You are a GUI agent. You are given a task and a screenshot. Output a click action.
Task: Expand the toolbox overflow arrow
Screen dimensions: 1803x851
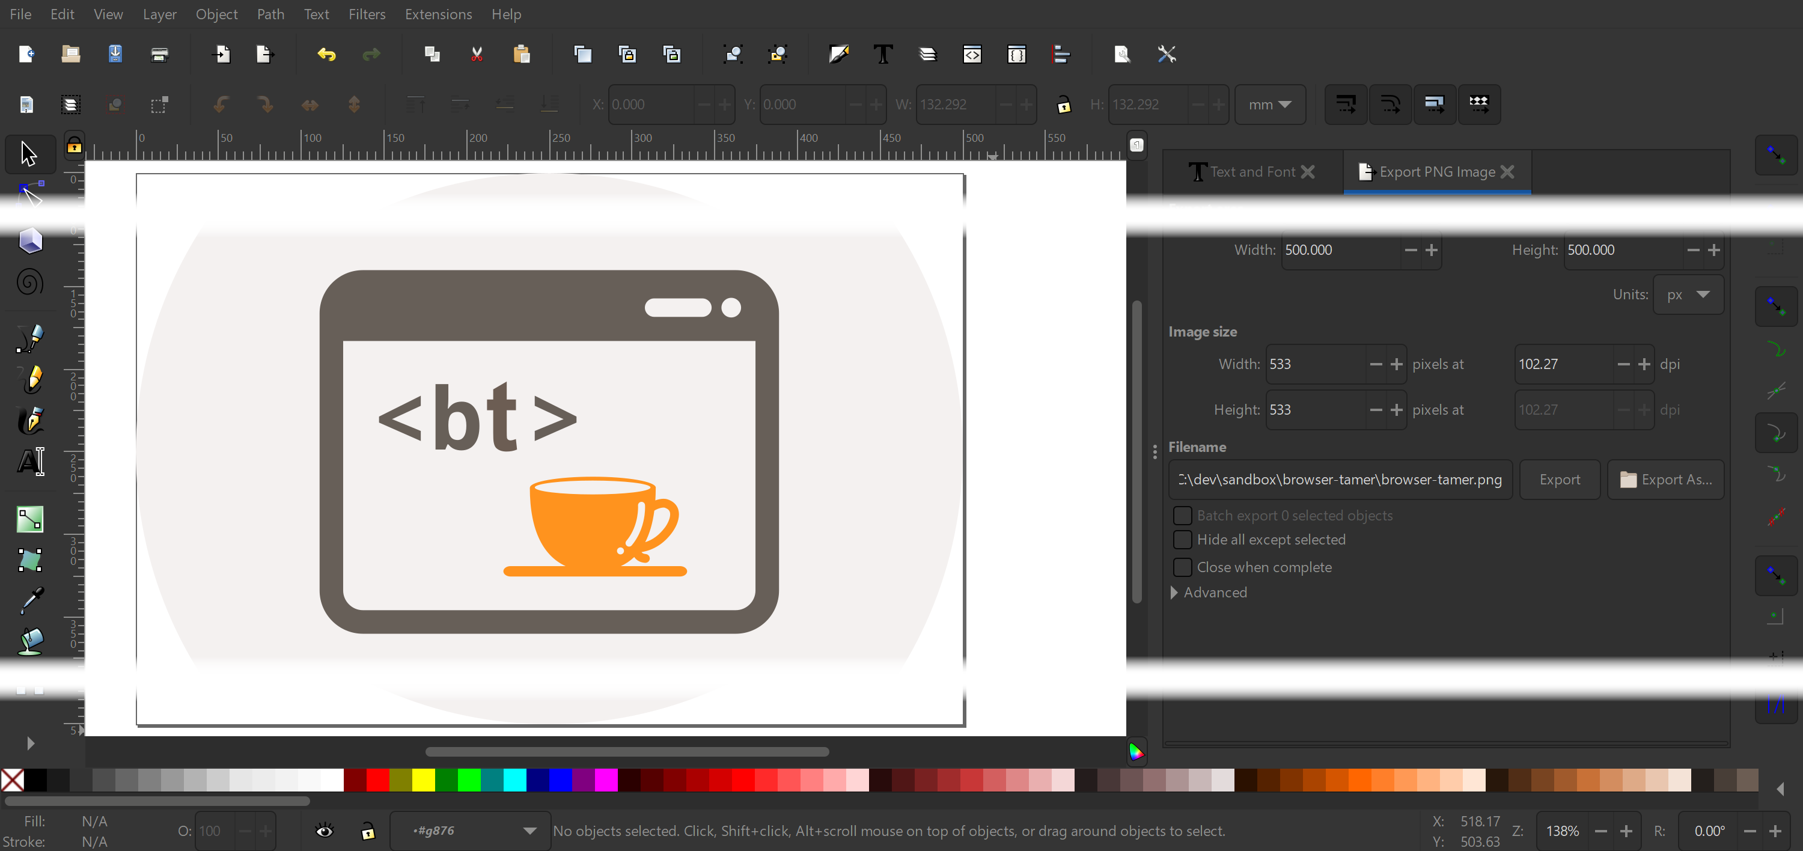coord(30,743)
